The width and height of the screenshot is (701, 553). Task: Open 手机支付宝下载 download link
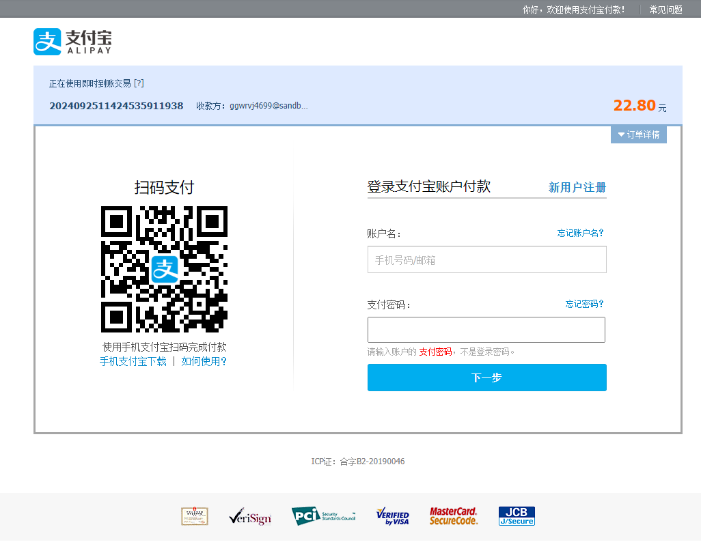tap(133, 361)
